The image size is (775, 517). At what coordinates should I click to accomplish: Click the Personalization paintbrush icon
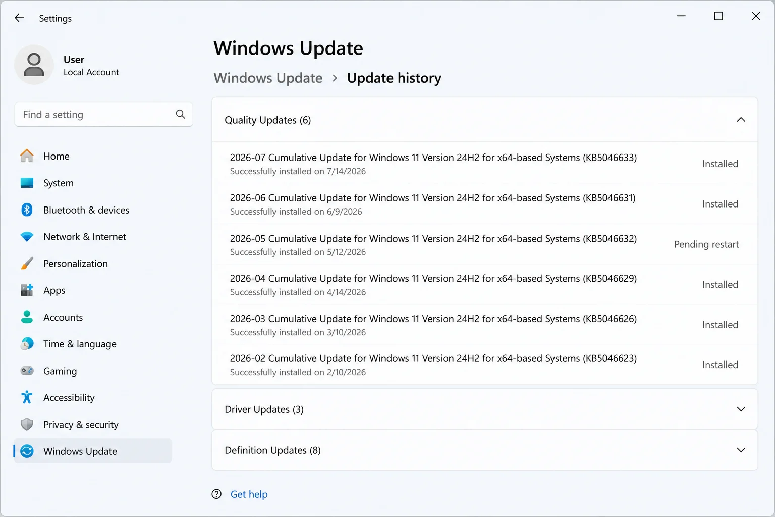click(x=27, y=263)
